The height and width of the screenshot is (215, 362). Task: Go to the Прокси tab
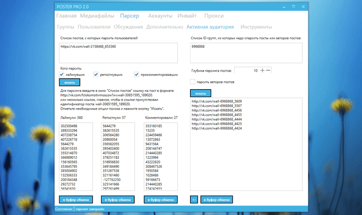pos(214,15)
